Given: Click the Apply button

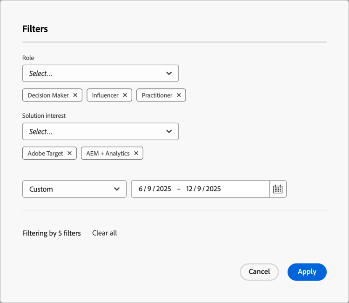Looking at the screenshot, I should pyautogui.click(x=307, y=272).
